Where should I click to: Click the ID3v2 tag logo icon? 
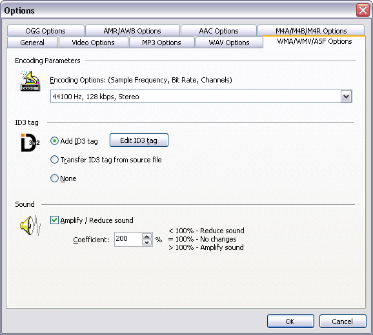click(30, 142)
